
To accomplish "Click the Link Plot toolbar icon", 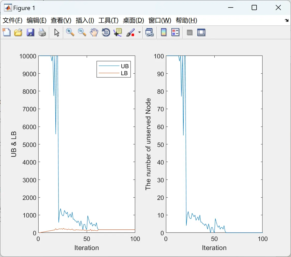I will (x=150, y=32).
